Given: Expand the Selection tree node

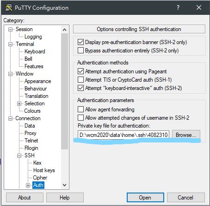Looking at the screenshot, I should 19,103.
